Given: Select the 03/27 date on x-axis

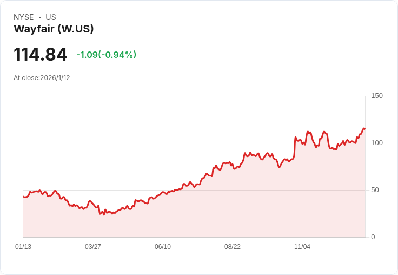Looking at the screenshot, I should [x=93, y=247].
